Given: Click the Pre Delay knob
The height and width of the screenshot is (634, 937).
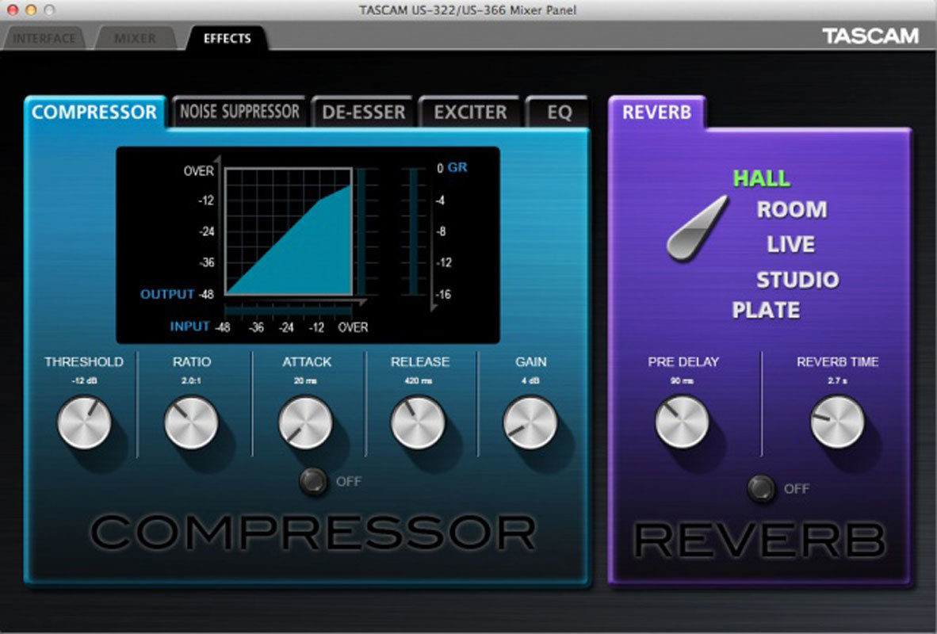Looking at the screenshot, I should (682, 422).
